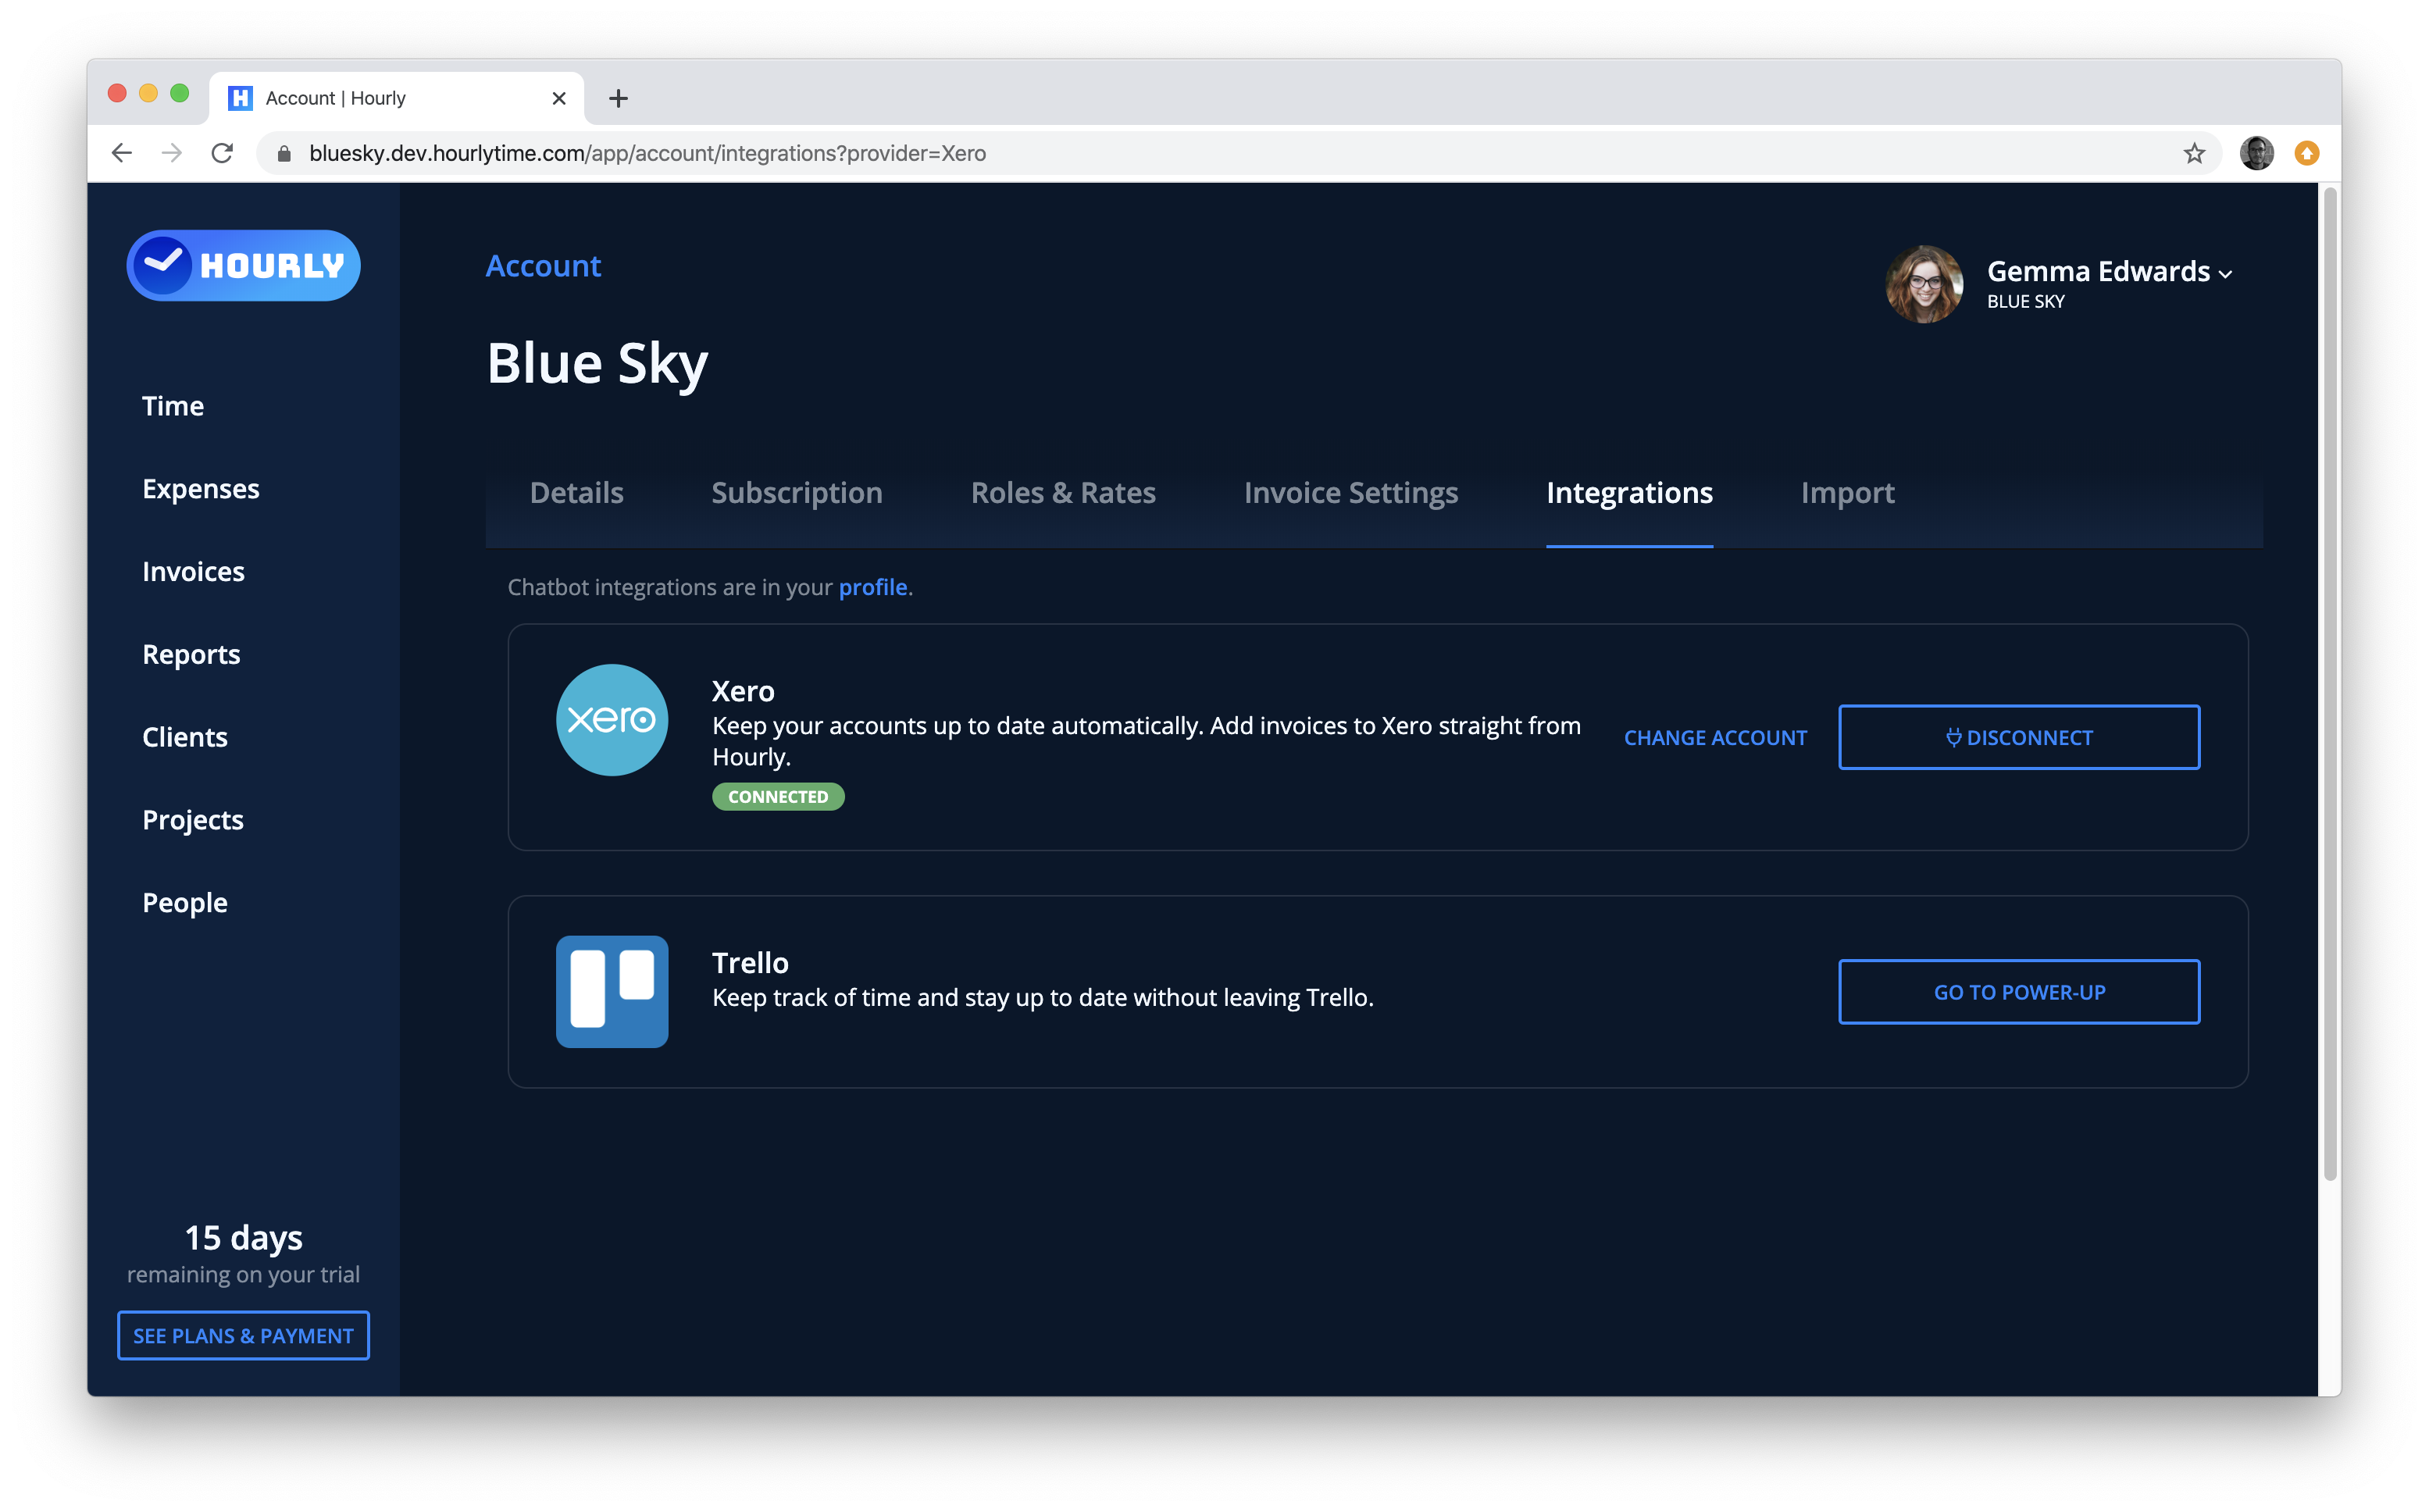Click Go To Power-Up for Trello
Viewport: 2429px width, 1512px height.
click(x=2018, y=992)
